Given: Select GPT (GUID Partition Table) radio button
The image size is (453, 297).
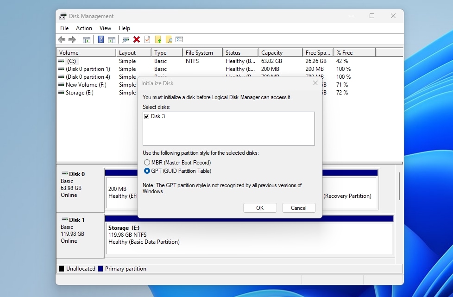Looking at the screenshot, I should pyautogui.click(x=147, y=171).
